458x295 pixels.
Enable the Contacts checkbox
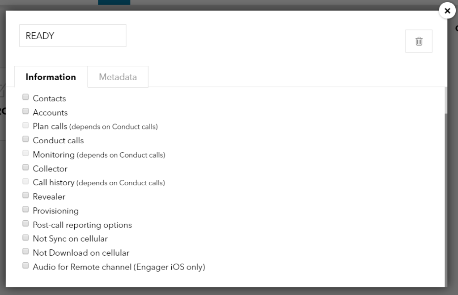(x=25, y=97)
